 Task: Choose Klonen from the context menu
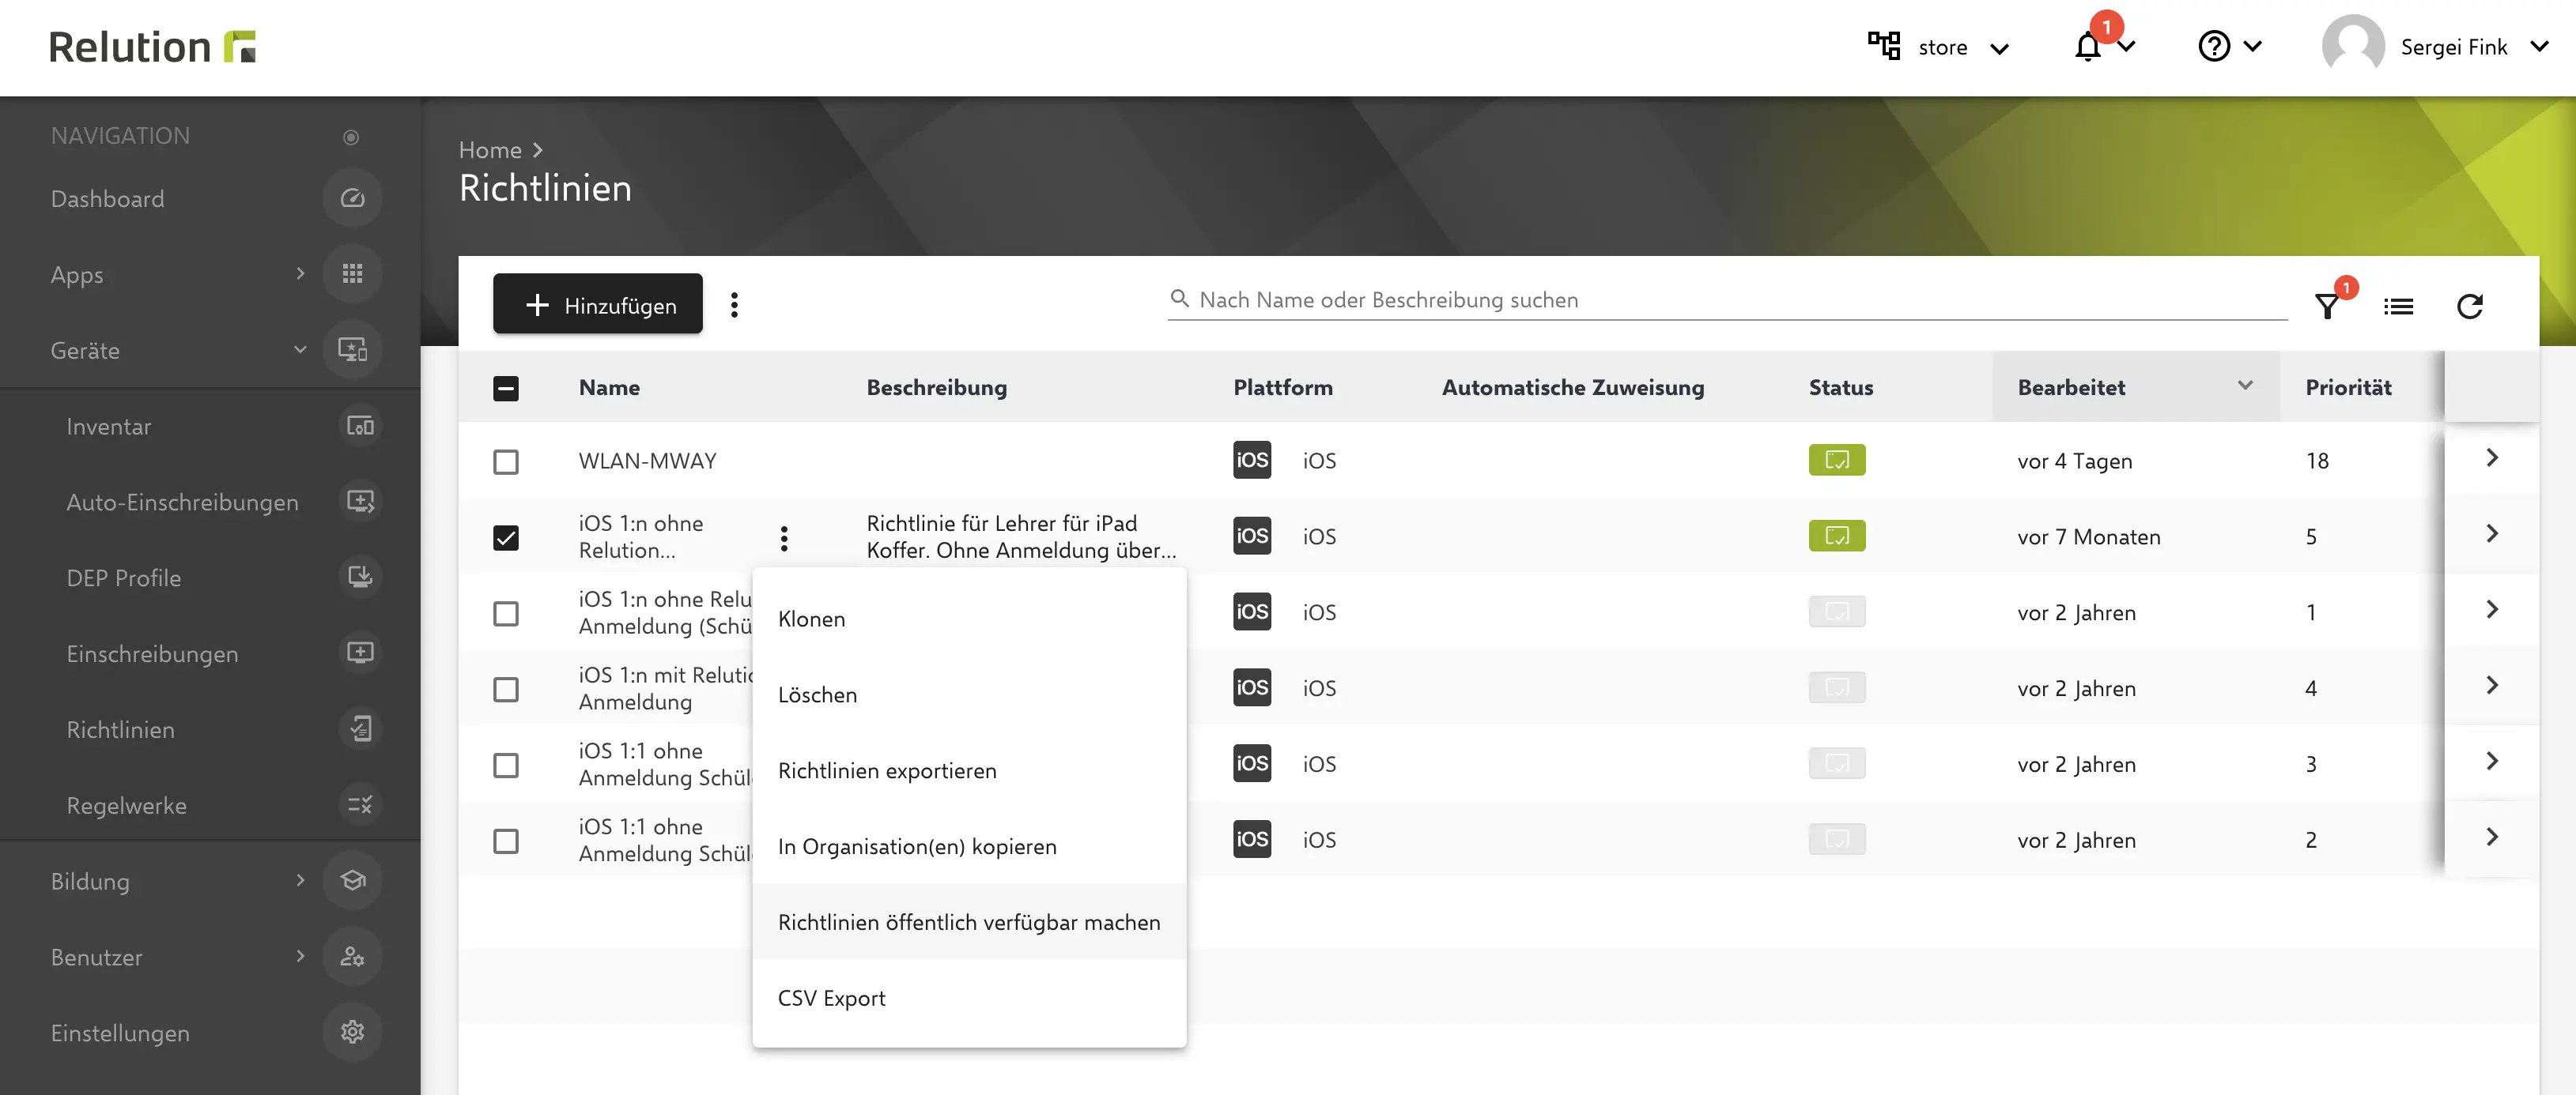point(811,619)
